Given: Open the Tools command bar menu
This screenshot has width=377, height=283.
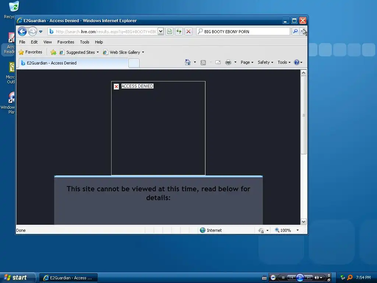Looking at the screenshot, I should point(284,62).
